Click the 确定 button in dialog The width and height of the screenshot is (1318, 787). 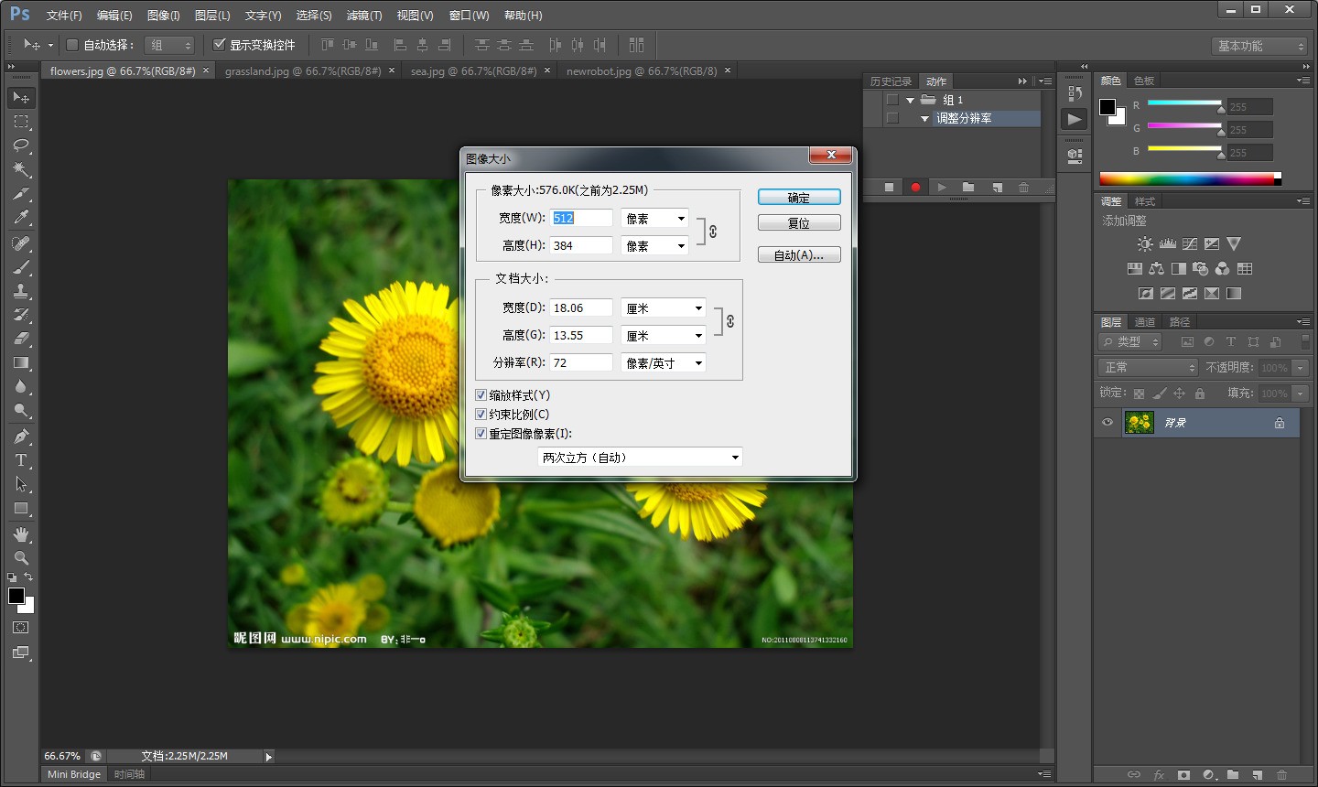tap(799, 198)
